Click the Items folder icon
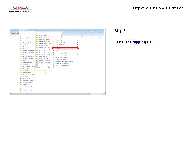 [21, 60]
